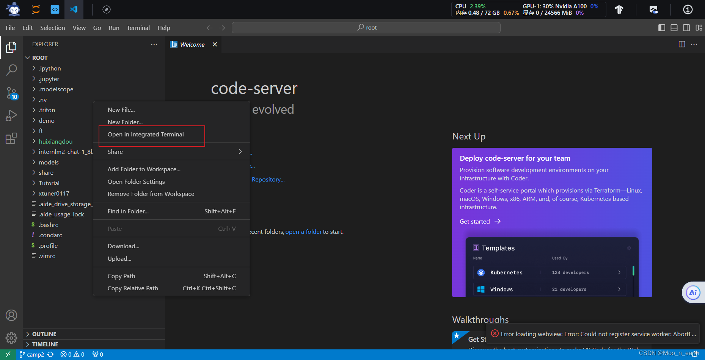Click the synchronize changes icon in status bar
Image resolution: width=705 pixels, height=360 pixels.
50,354
